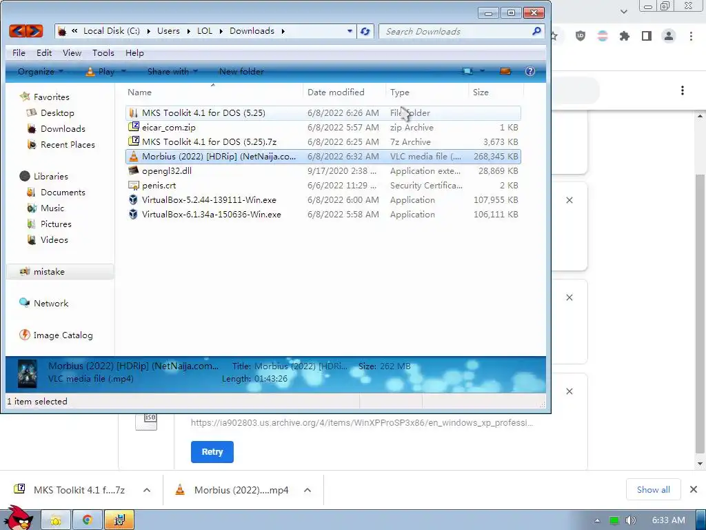Viewport: 706px width, 530px height.
Task: Select Recent Places in the sidebar
Action: (x=68, y=145)
